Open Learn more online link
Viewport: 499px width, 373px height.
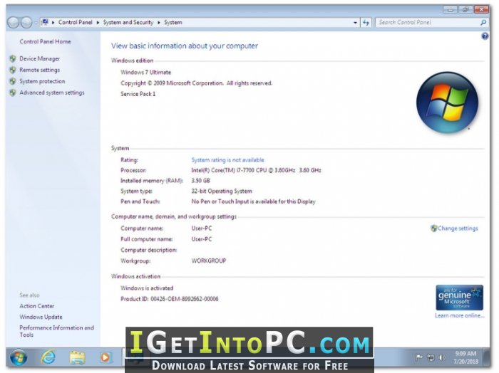coord(460,315)
